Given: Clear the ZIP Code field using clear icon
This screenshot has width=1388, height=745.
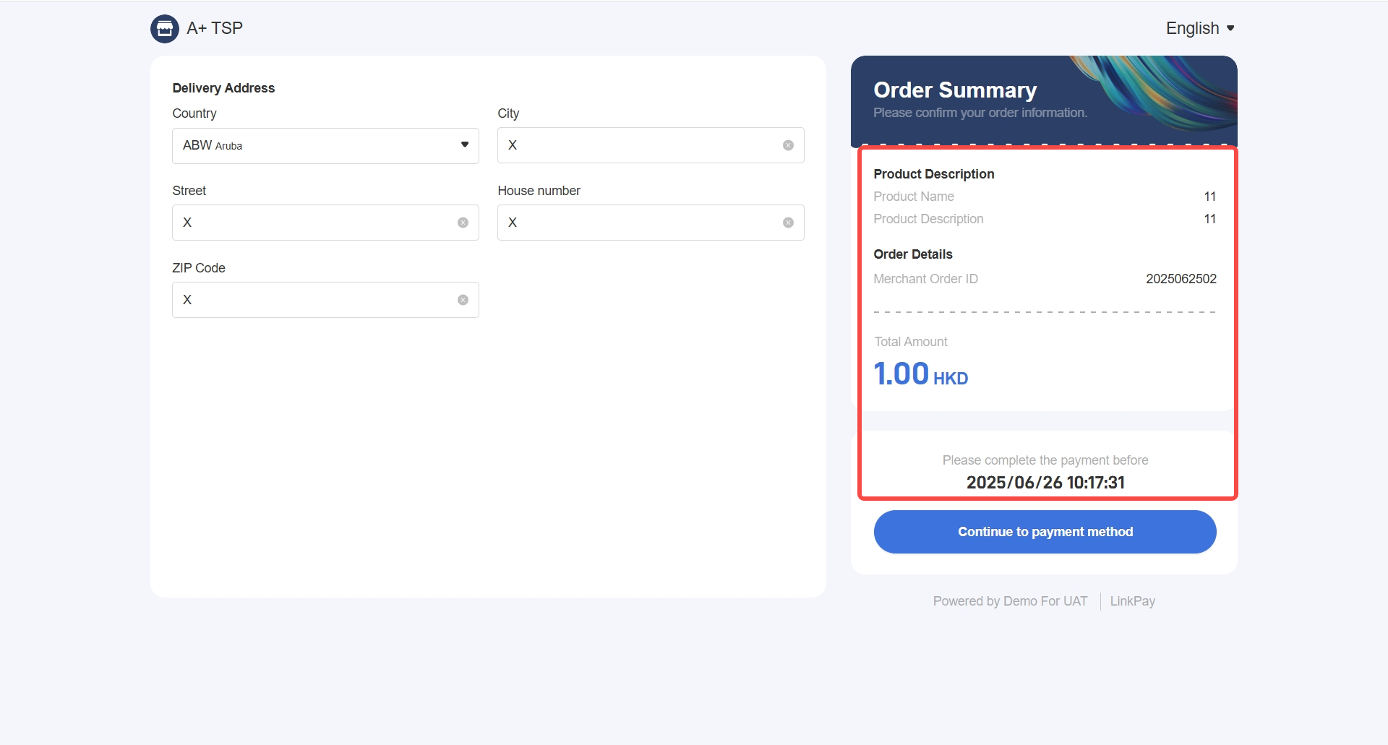Looking at the screenshot, I should (463, 300).
